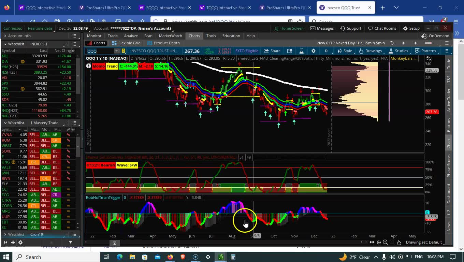Image resolution: width=464 pixels, height=262 pixels.
Task: Open the Drawing set: Default selector
Action: 424,242
